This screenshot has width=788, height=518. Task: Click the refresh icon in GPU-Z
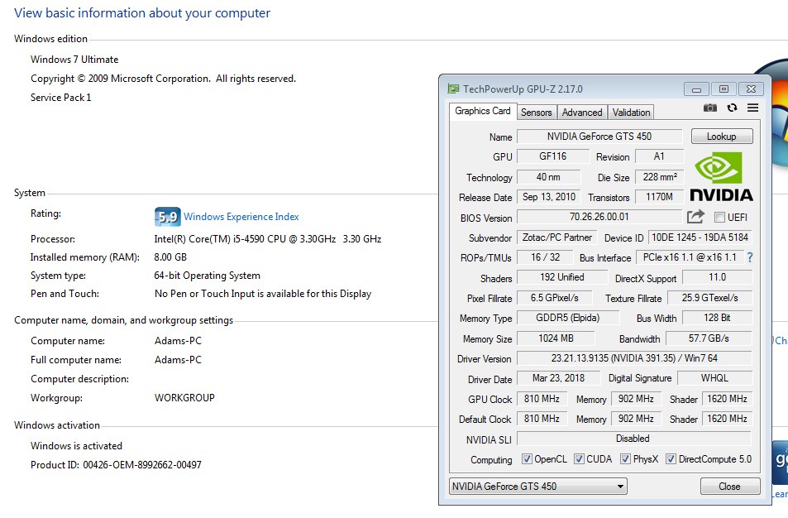732,108
